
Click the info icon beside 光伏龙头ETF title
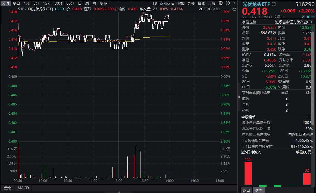(x=274, y=4)
